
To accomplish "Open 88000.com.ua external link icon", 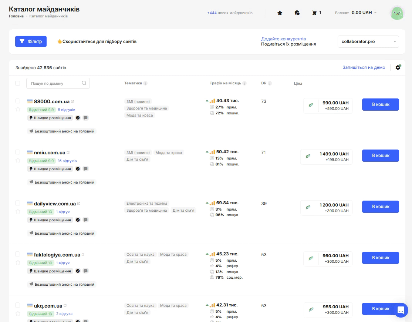I will pyautogui.click(x=72, y=101).
